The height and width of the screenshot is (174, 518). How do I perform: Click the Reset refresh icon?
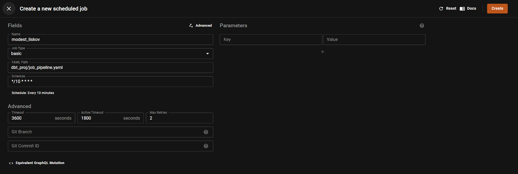coord(441,9)
